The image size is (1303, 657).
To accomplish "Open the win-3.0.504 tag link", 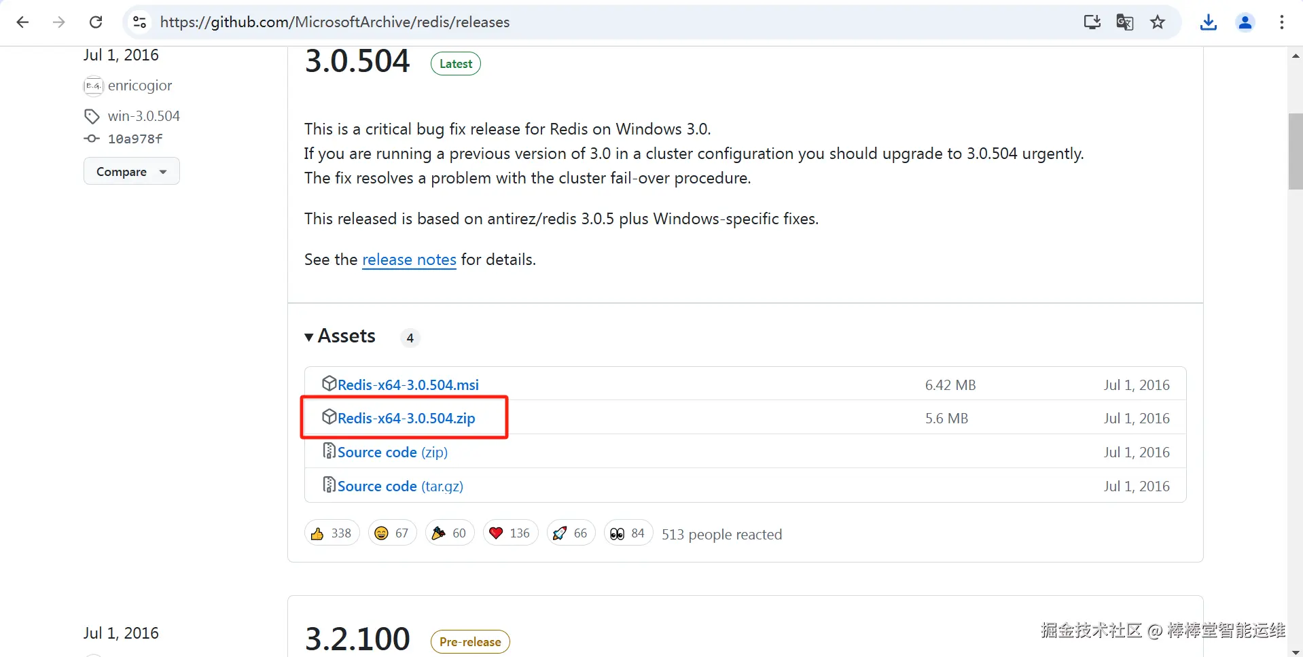I will 143,116.
